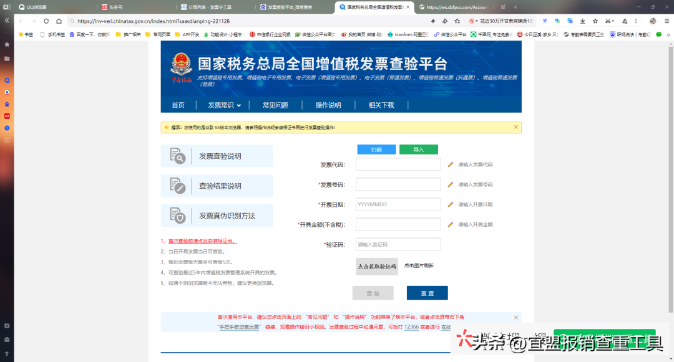Click the pencil icon beside 开票日期

click(x=450, y=204)
